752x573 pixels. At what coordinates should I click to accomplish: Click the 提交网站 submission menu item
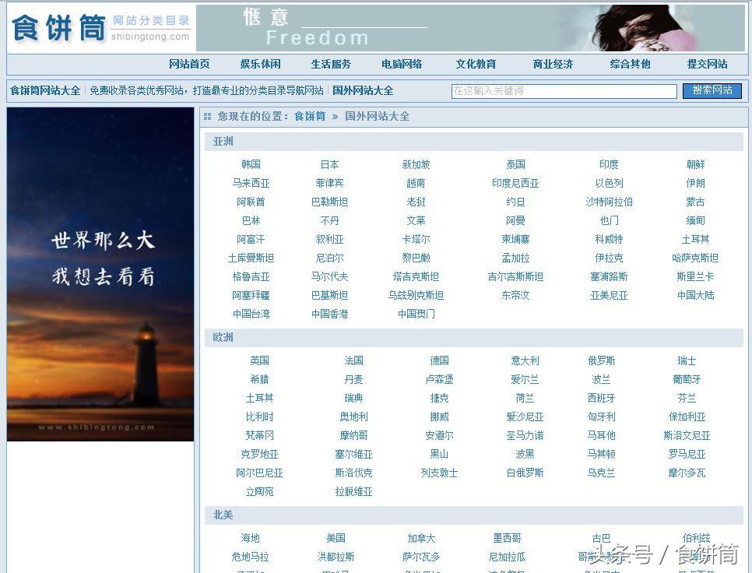[x=706, y=65]
